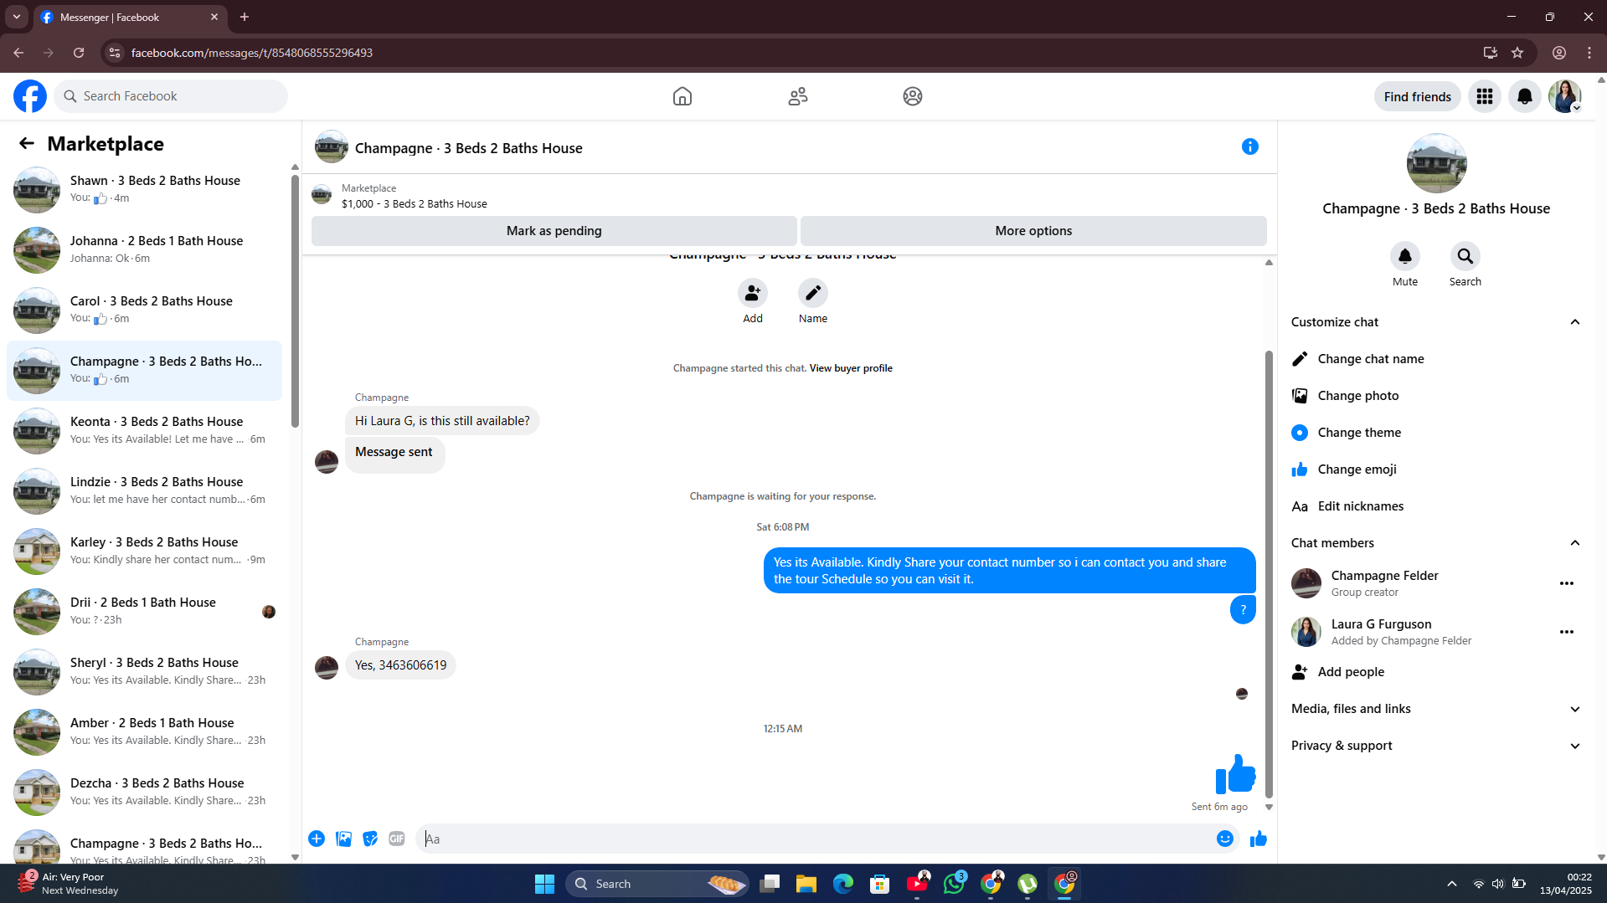Click the Mark as pending button
The width and height of the screenshot is (1607, 903).
(554, 231)
